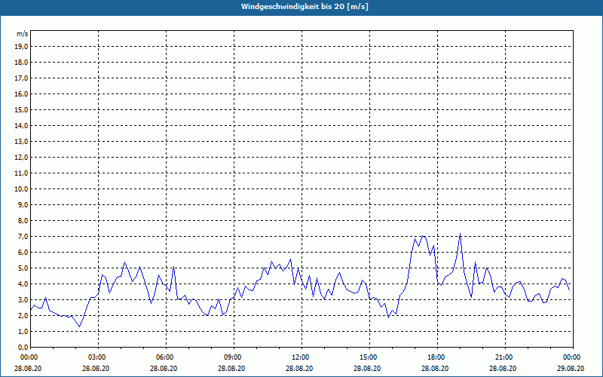The height and width of the screenshot is (377, 603).
Task: Click the '21:00' x-axis time label
Action: click(x=505, y=357)
